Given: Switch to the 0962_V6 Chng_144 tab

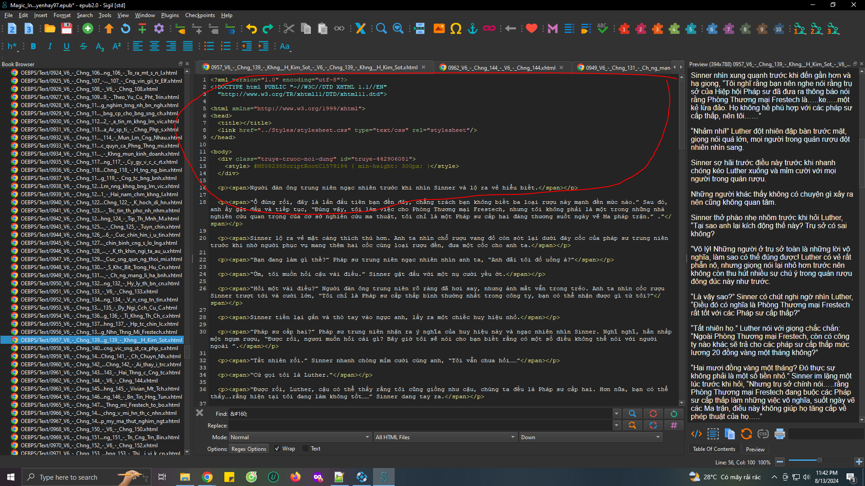Looking at the screenshot, I should tap(501, 67).
